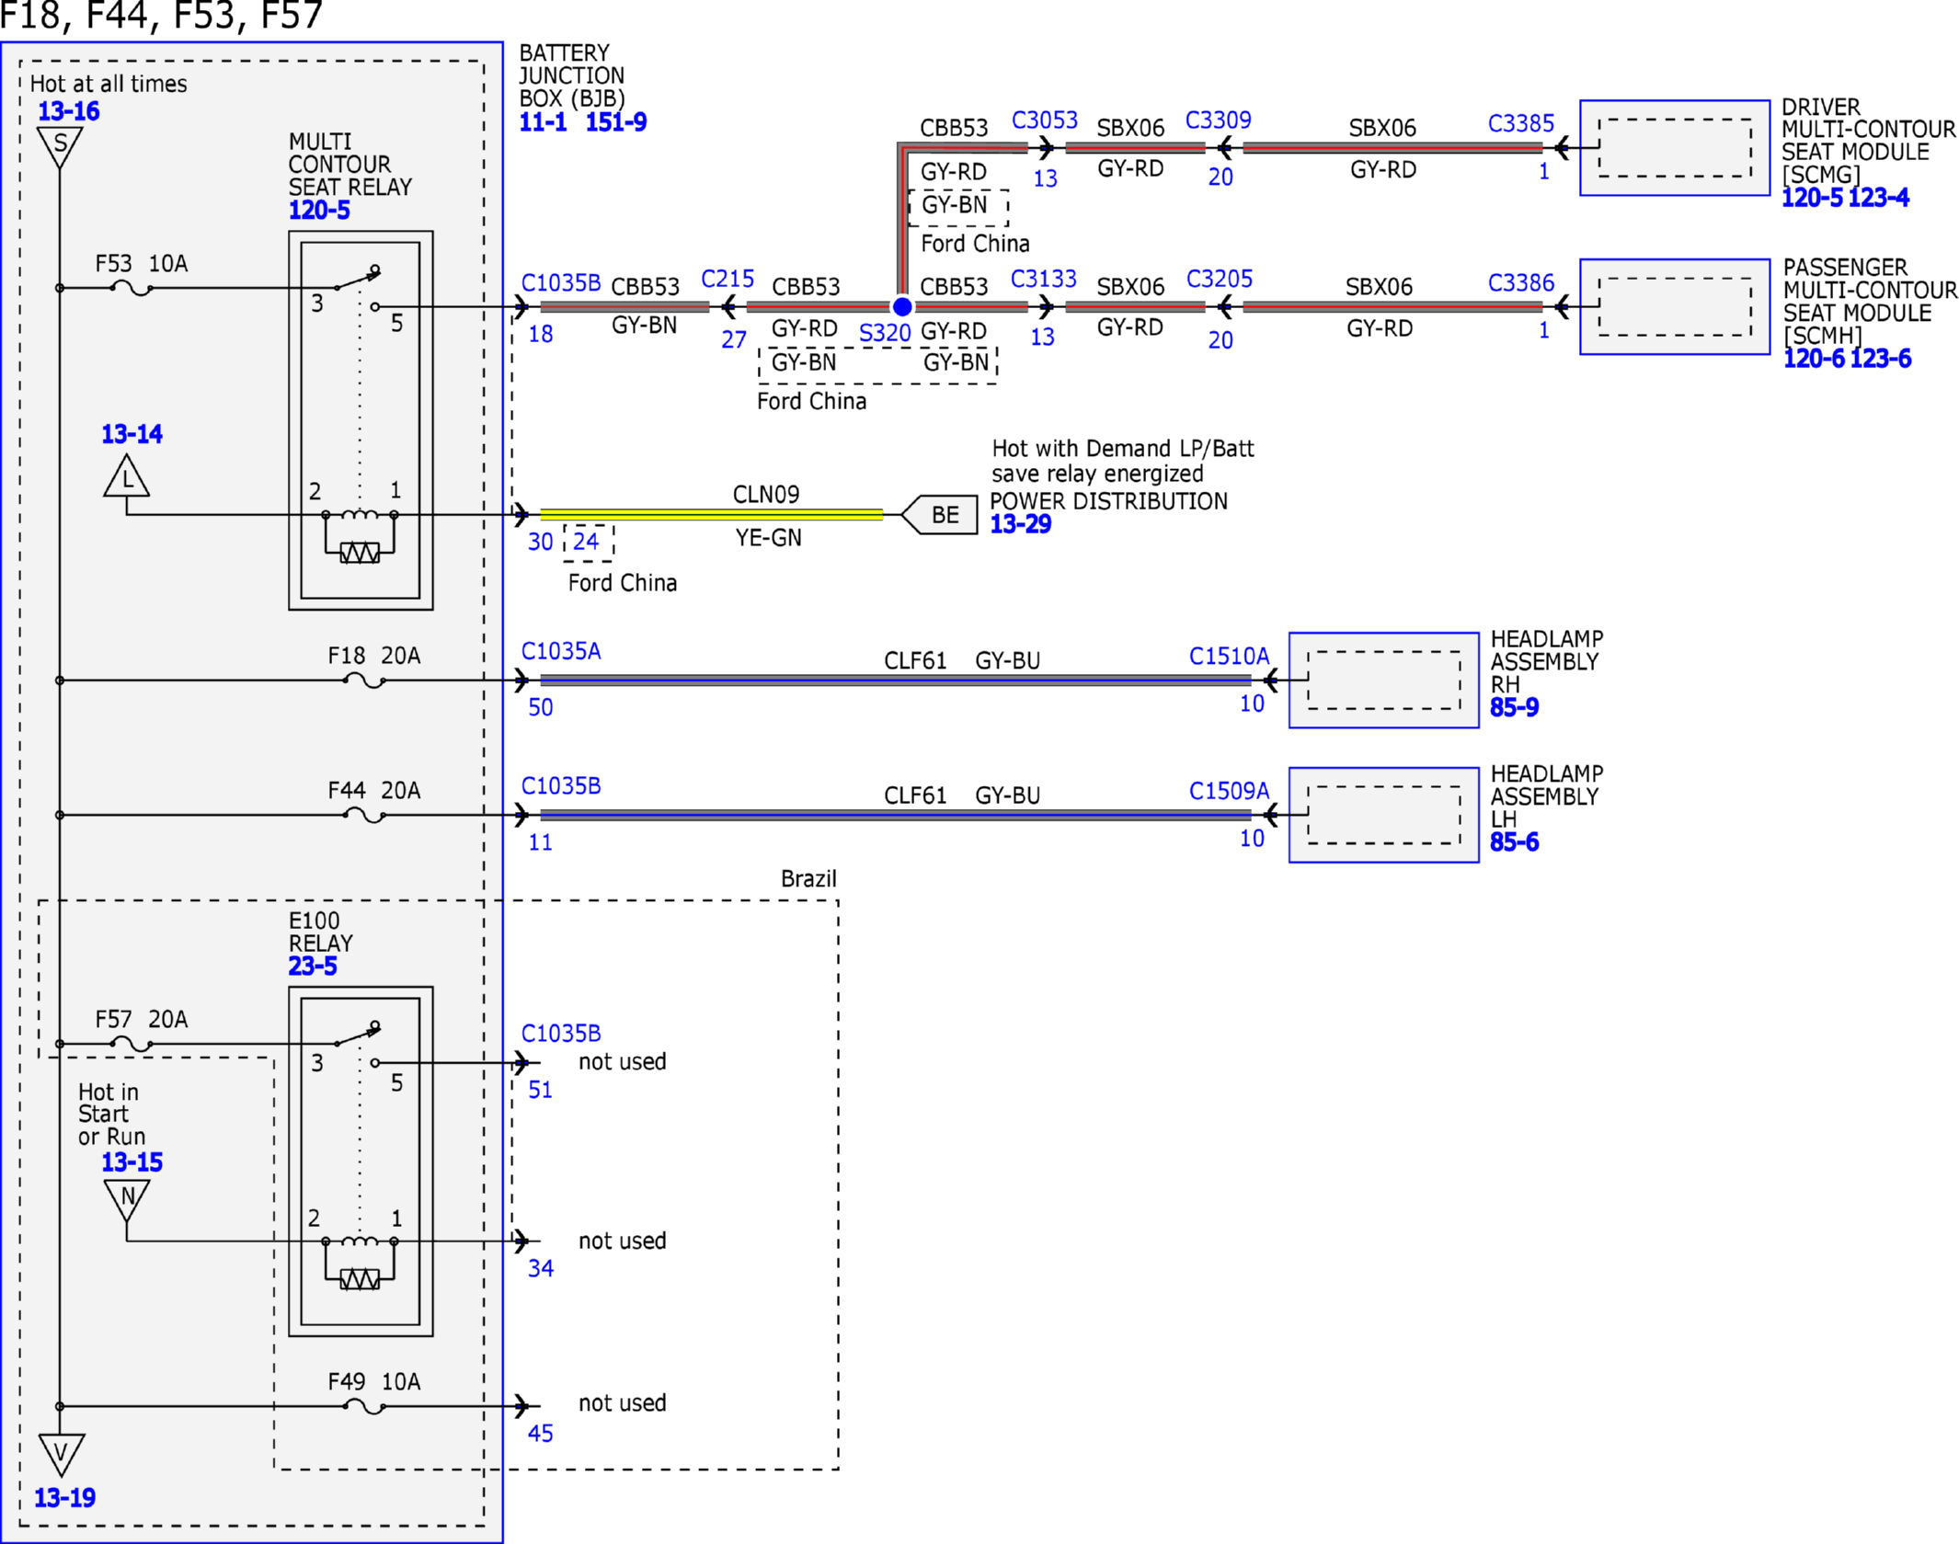Open page reference 13-29 for Power Distribution
The height and width of the screenshot is (1544, 1959).
[1020, 524]
